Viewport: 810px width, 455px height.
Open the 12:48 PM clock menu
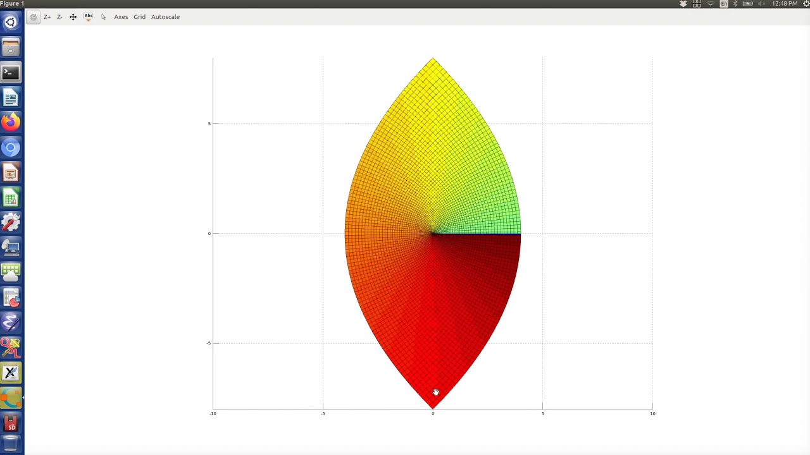(785, 4)
